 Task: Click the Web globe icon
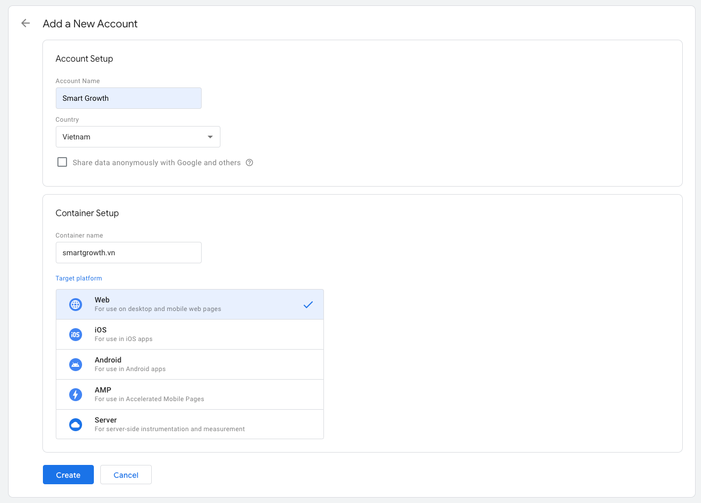(x=76, y=305)
